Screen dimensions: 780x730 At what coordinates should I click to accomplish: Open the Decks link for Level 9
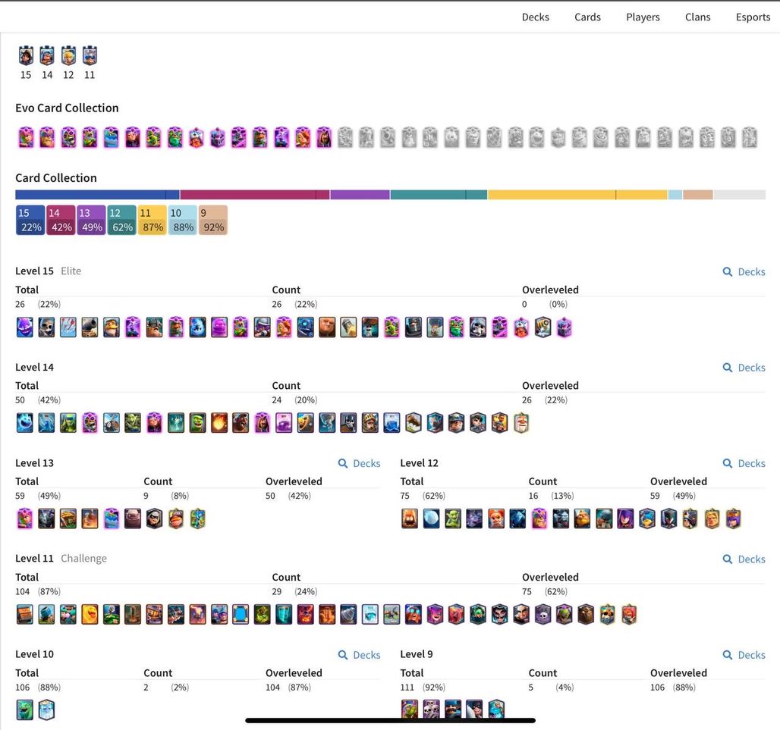tap(744, 655)
